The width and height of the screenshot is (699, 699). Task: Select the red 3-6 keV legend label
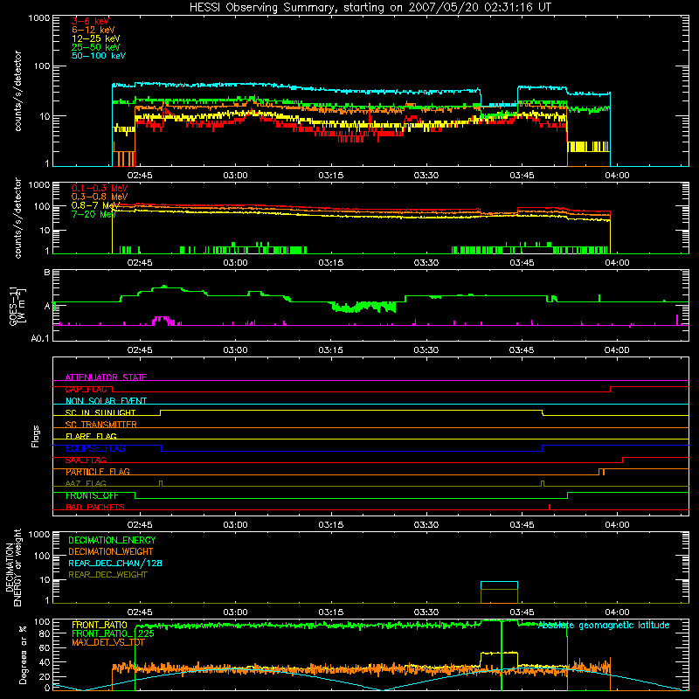pyautogui.click(x=91, y=21)
